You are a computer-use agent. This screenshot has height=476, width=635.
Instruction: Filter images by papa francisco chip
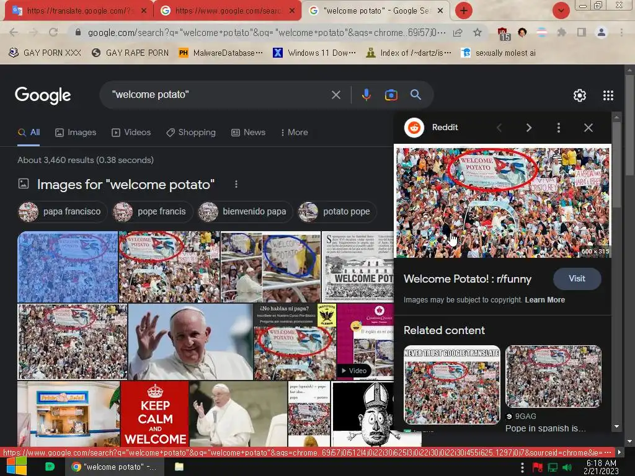[63, 212]
